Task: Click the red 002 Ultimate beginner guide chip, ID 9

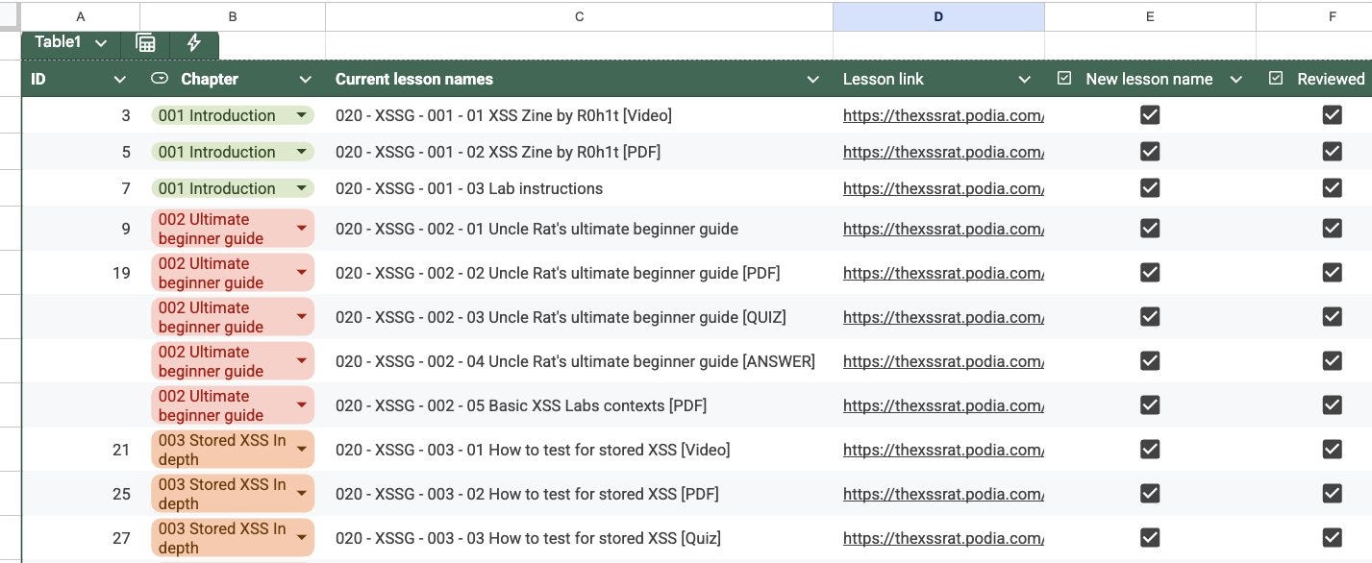Action: 232,229
